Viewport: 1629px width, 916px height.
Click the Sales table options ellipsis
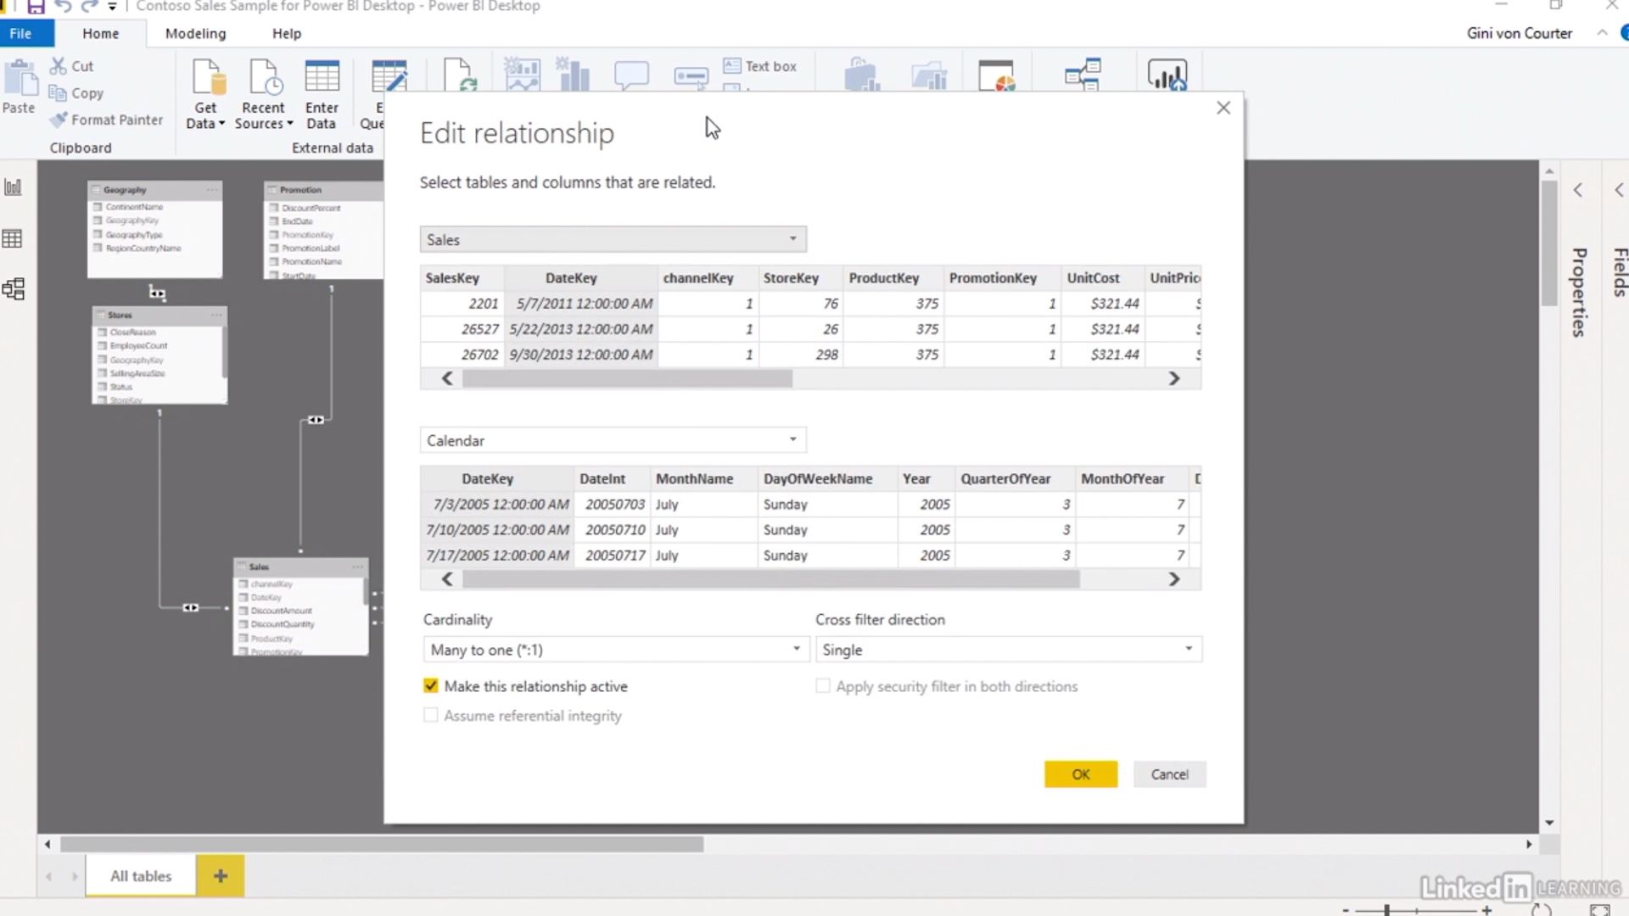[357, 567]
